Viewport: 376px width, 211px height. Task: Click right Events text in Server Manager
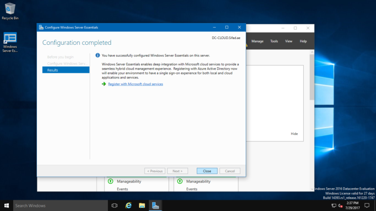click(x=192, y=189)
